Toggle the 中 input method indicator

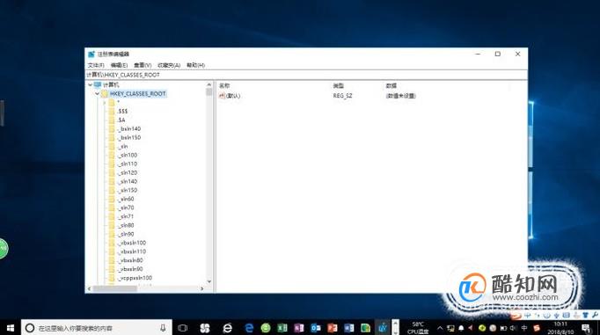524,328
